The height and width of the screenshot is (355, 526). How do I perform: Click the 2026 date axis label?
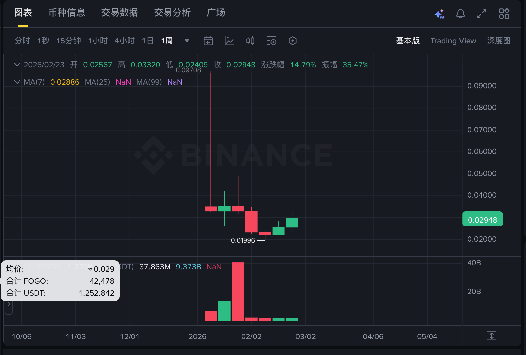click(197, 336)
